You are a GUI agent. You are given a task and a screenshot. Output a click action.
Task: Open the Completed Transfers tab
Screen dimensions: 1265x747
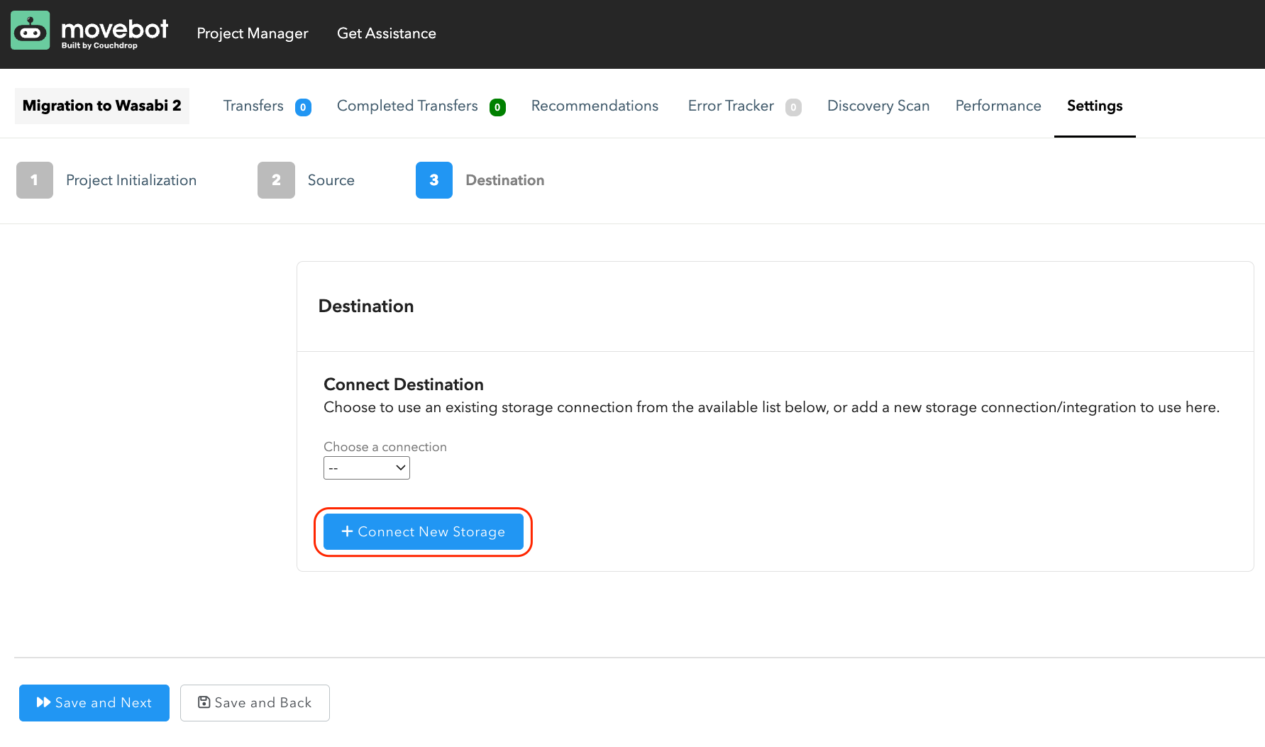[407, 106]
